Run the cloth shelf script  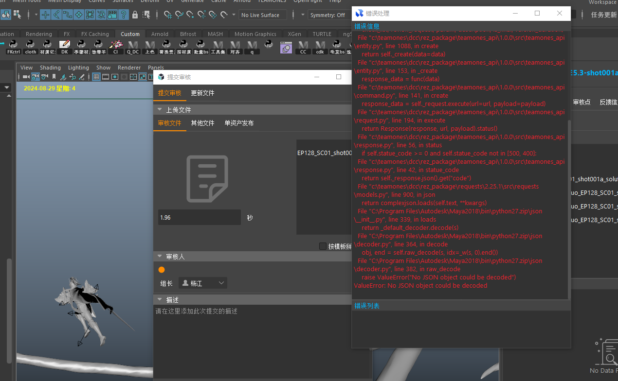pyautogui.click(x=30, y=46)
